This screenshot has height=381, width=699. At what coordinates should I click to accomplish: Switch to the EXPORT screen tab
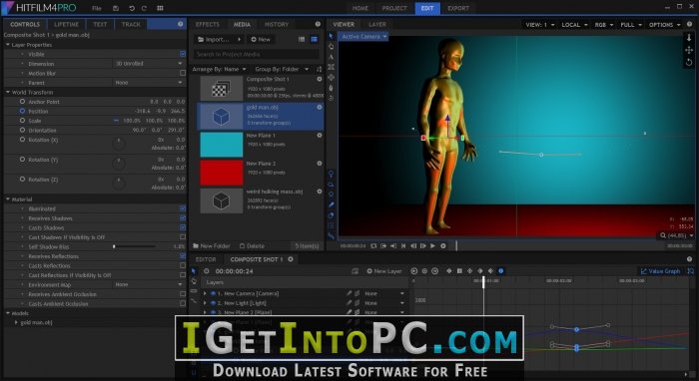tap(458, 8)
